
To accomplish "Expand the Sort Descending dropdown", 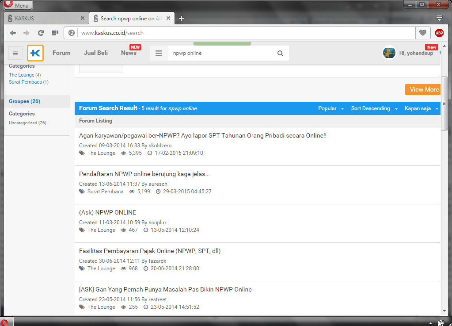I will coord(374,108).
